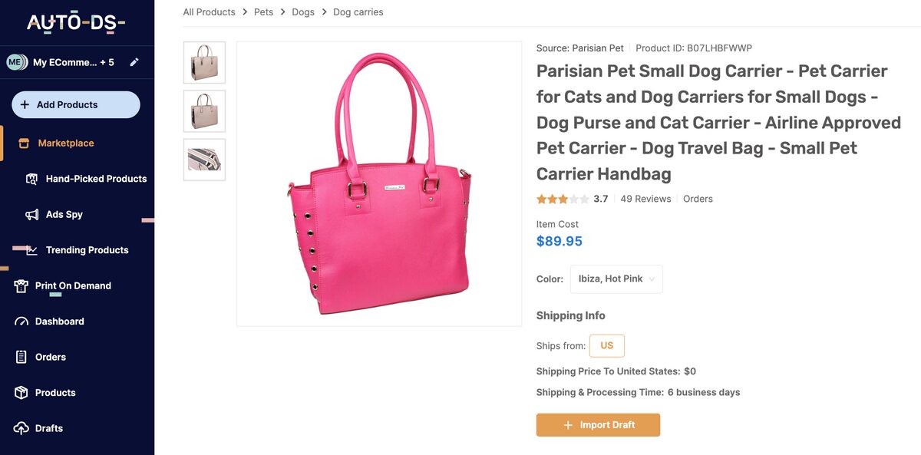Image resolution: width=921 pixels, height=455 pixels.
Task: Select the US ships-from option
Action: 606,345
